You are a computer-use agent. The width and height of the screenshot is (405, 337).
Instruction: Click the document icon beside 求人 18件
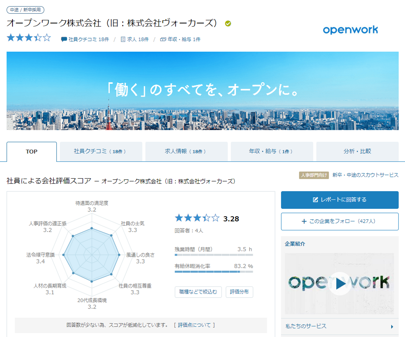(x=123, y=39)
